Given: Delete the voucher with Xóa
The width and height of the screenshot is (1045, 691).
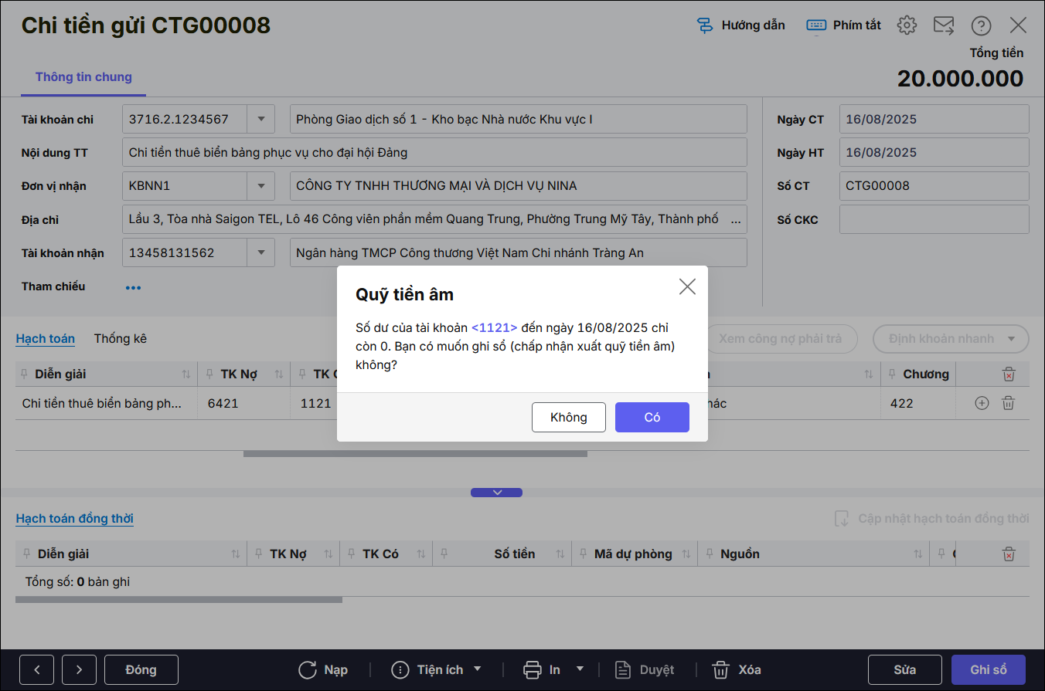Looking at the screenshot, I should tap(737, 670).
